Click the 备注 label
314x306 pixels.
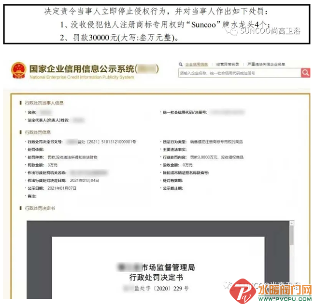pyautogui.click(x=32, y=196)
